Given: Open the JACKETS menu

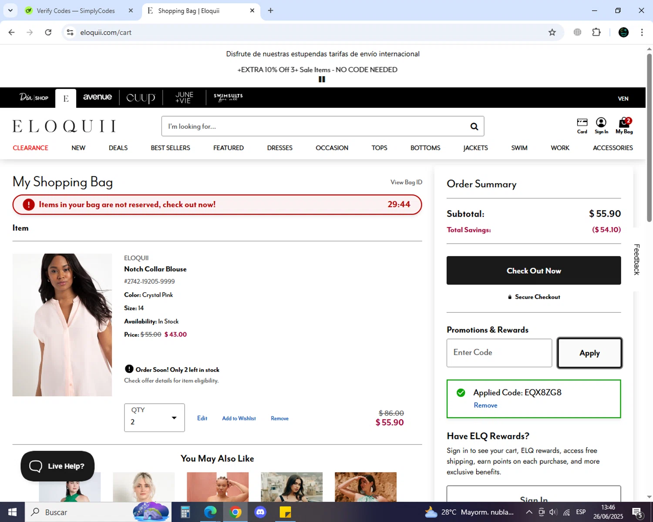Looking at the screenshot, I should click(475, 148).
